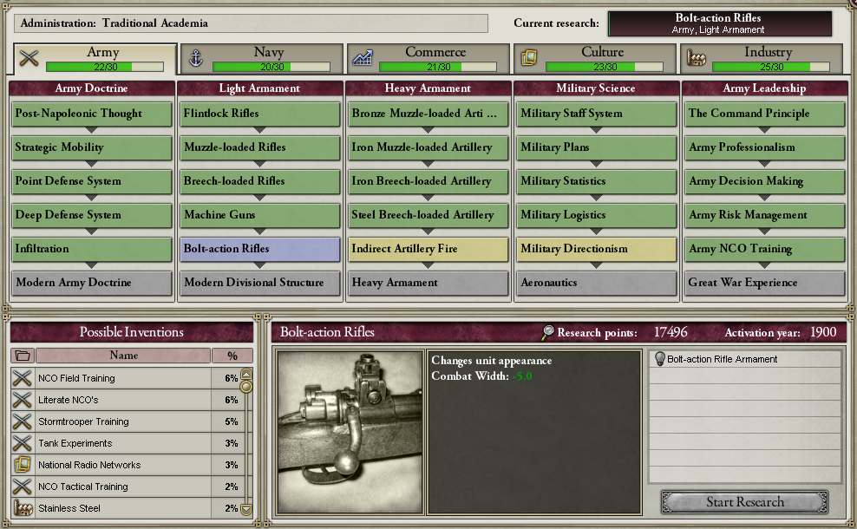Click the chart icon on Commerce tab
This screenshot has width=857, height=529.
tap(363, 57)
